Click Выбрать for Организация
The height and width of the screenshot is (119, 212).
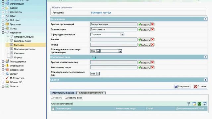[144, 29]
